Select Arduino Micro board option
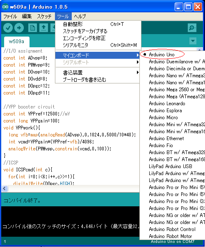This screenshot has height=247, width=205. [173, 118]
